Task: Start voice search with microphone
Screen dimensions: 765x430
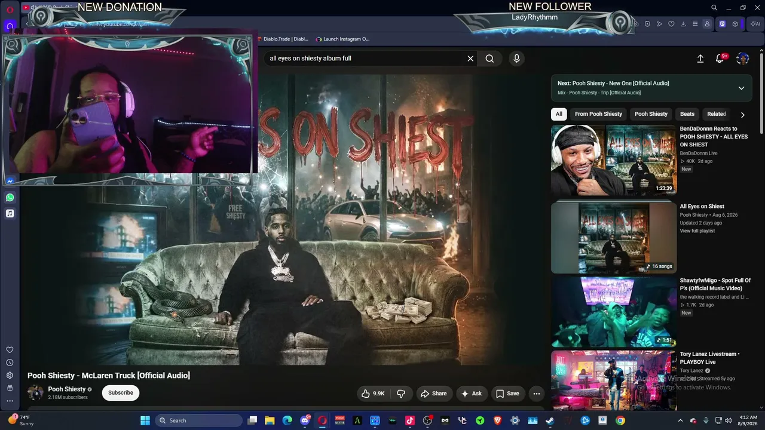Action: [516, 59]
